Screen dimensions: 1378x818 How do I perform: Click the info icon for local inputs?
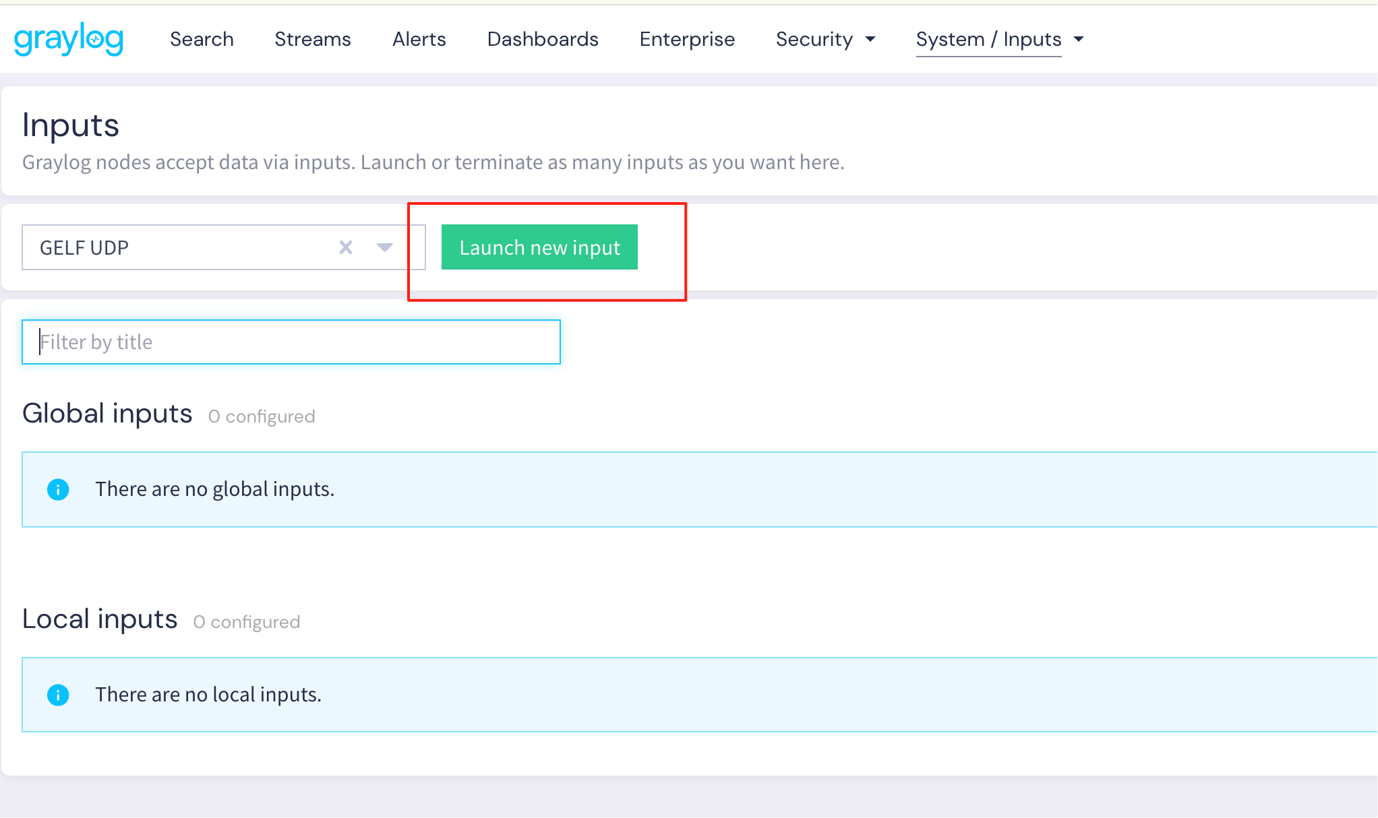pyautogui.click(x=58, y=695)
